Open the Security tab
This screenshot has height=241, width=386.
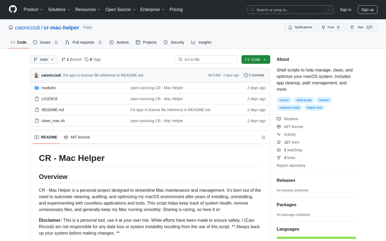click(x=174, y=42)
